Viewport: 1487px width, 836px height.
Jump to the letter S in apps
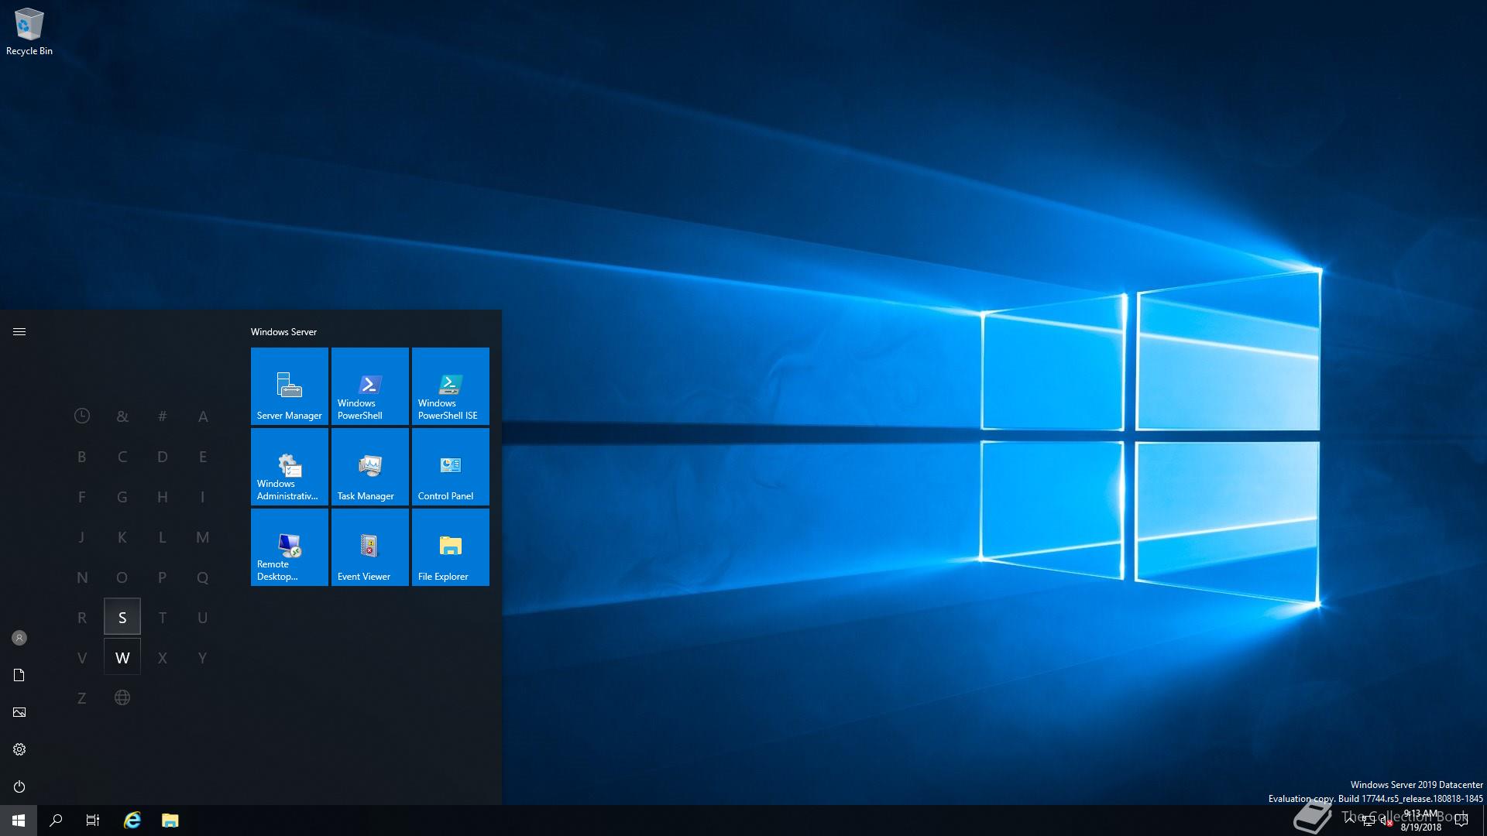pyautogui.click(x=122, y=617)
